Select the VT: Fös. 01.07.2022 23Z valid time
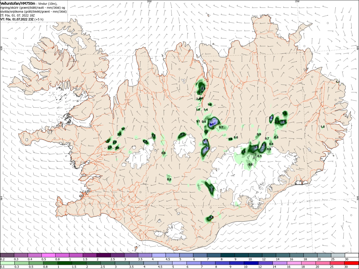Image resolution: width=359 pixels, height=269 pixels. pyautogui.click(x=17, y=19)
